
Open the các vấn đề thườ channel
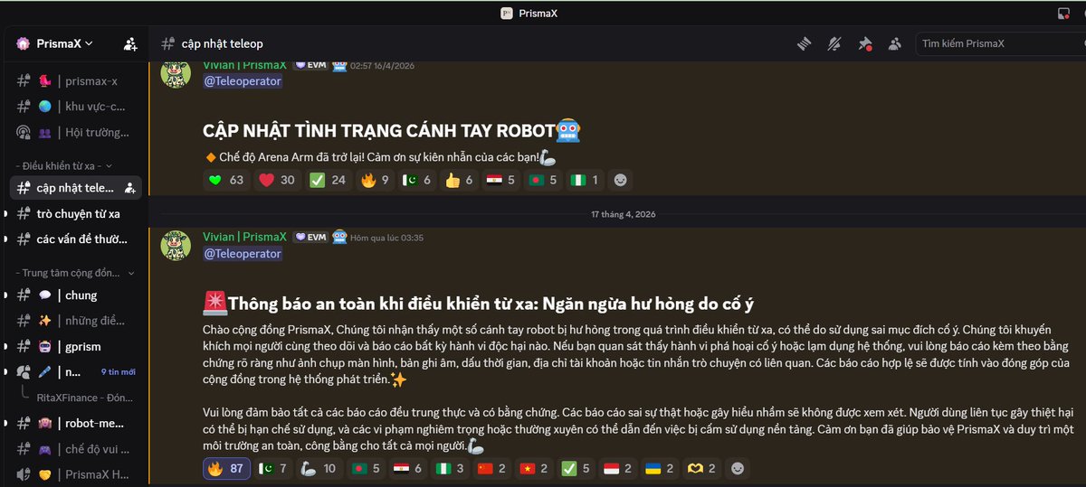click(76, 239)
